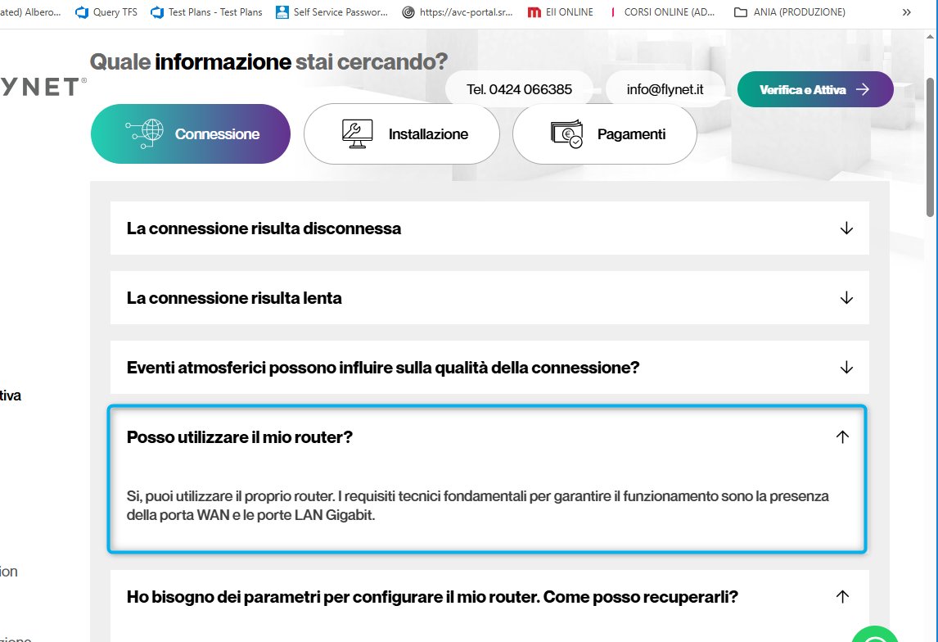Select the Pagamenti tab
The height and width of the screenshot is (642, 938).
[605, 134]
